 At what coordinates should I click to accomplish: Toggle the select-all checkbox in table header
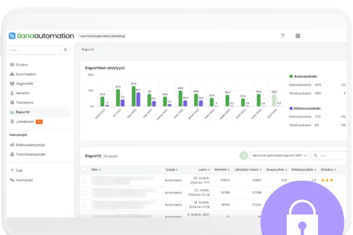pyautogui.click(x=84, y=169)
